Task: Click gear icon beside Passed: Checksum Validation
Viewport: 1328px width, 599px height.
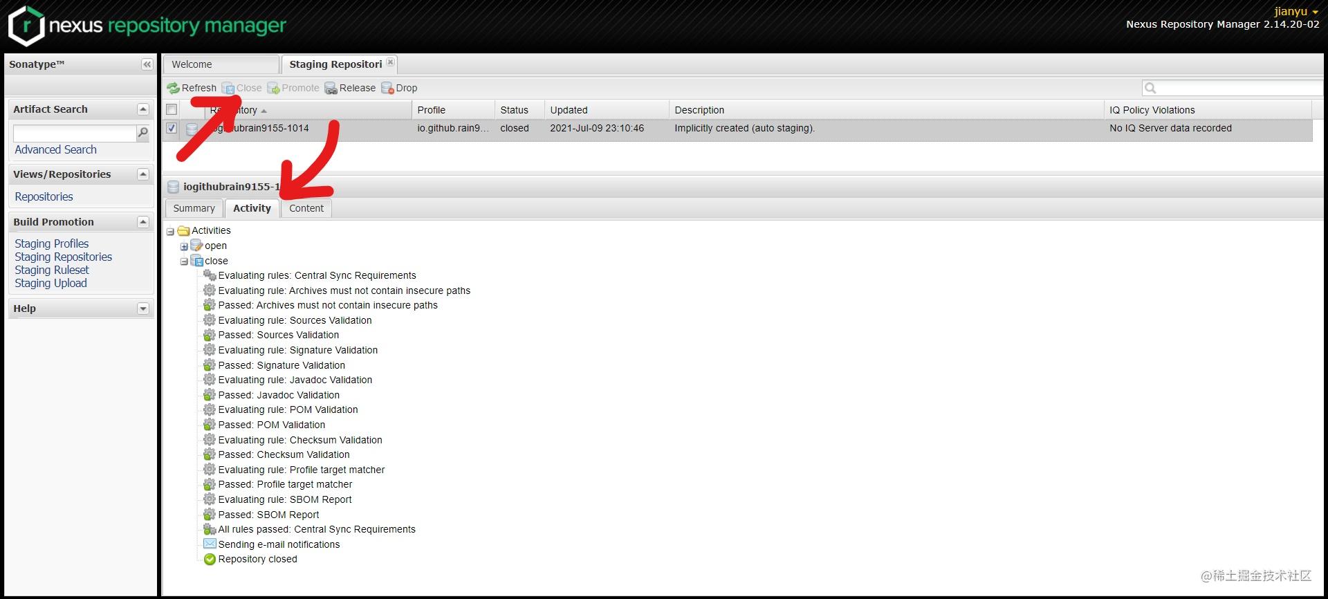Action: pos(210,454)
